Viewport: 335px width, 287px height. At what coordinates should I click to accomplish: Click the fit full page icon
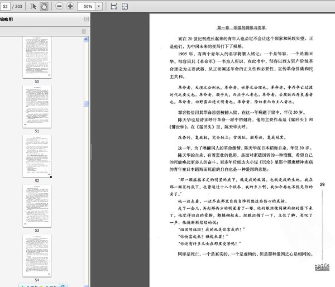click(x=125, y=6)
